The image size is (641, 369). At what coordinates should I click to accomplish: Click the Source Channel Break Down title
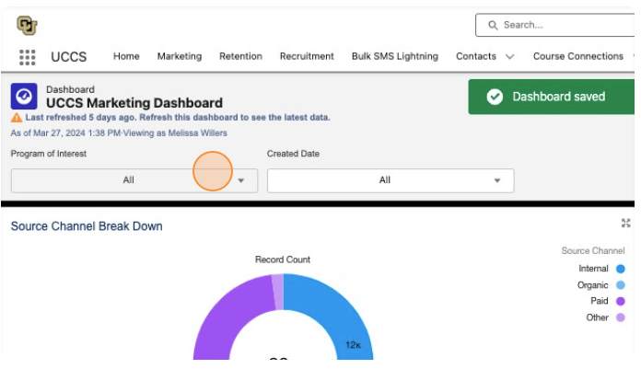click(x=87, y=226)
